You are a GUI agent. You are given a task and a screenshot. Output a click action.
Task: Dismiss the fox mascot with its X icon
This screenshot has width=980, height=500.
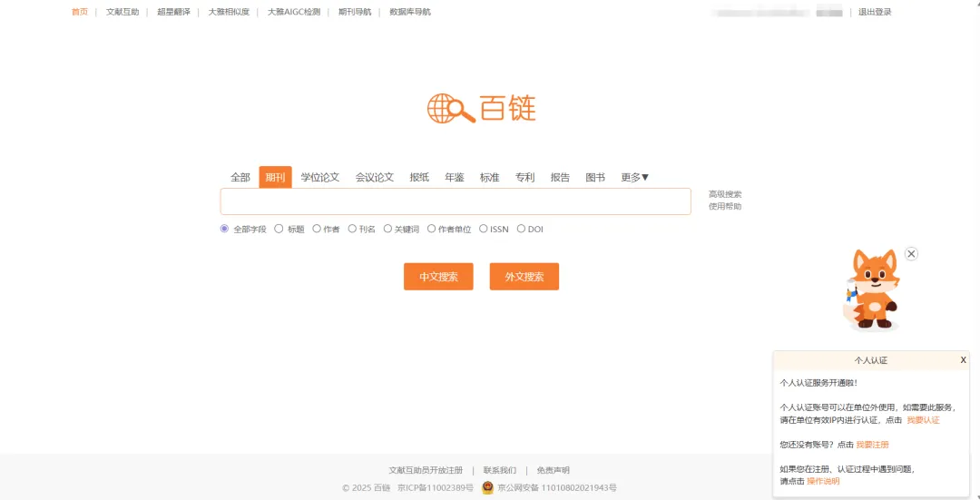point(911,254)
